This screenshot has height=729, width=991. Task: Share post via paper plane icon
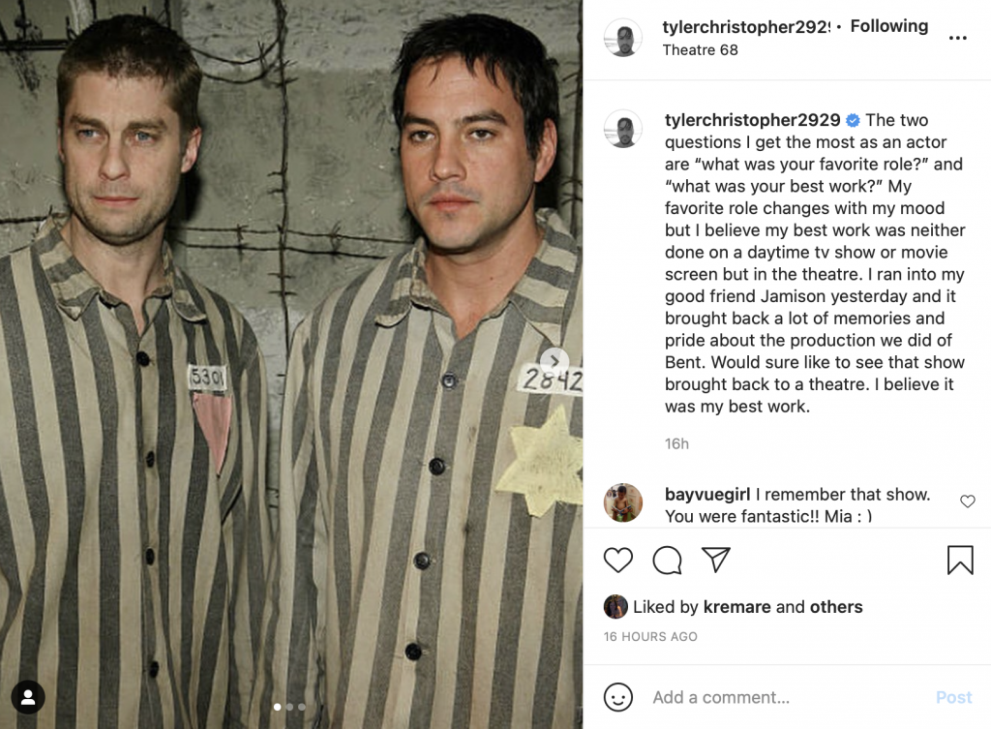coord(716,560)
